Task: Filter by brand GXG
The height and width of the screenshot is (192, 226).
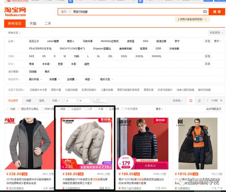Action: tap(145, 41)
